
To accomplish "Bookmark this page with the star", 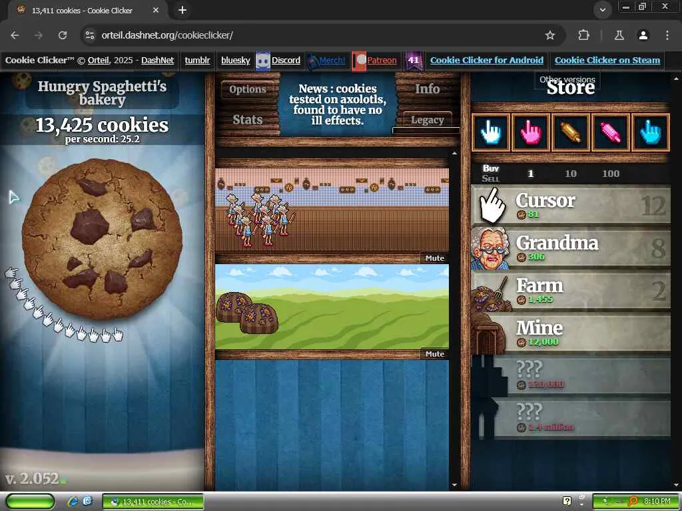I will point(549,35).
